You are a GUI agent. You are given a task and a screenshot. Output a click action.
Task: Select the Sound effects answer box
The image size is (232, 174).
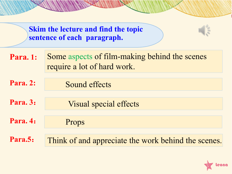point(134,84)
